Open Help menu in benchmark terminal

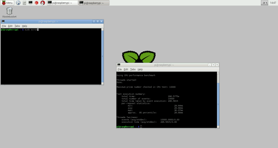coord(140,69)
